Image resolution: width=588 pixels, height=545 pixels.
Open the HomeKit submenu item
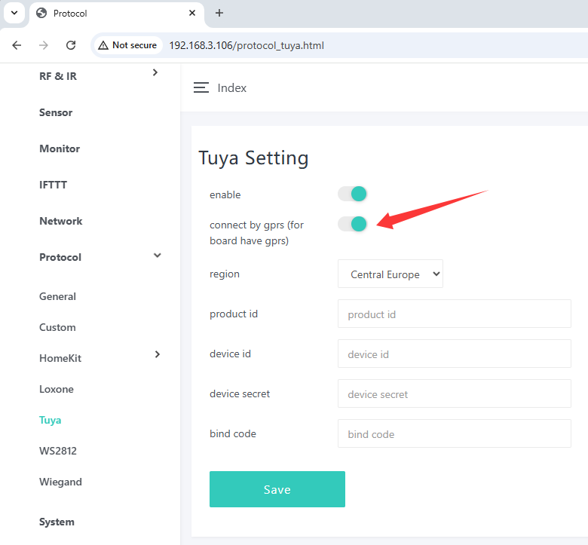(x=60, y=358)
